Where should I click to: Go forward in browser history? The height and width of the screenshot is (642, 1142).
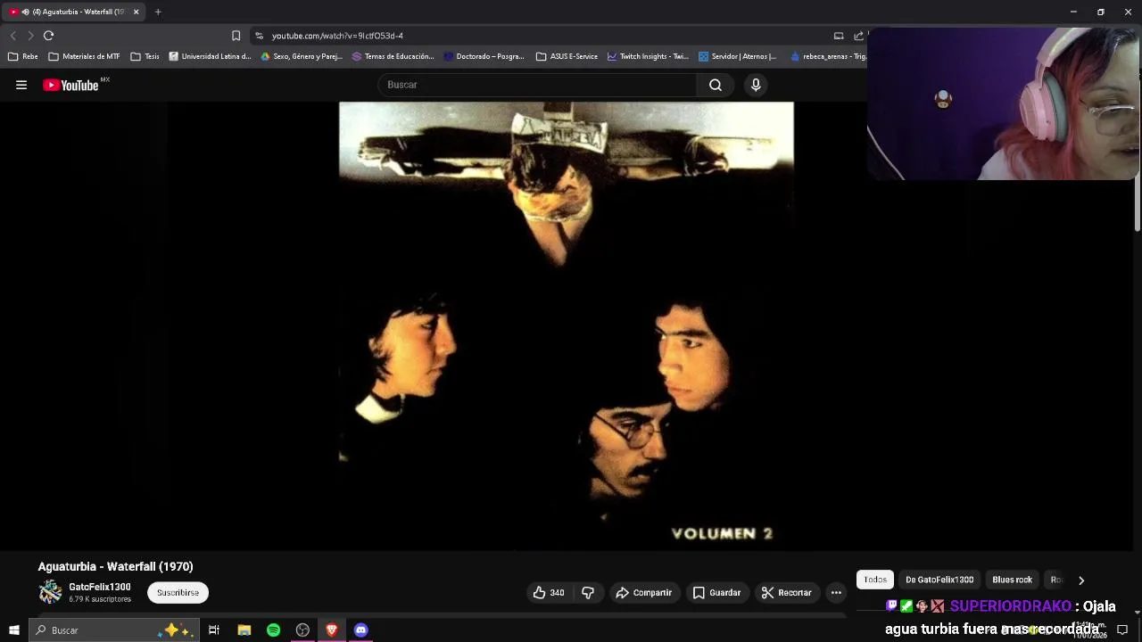click(30, 36)
